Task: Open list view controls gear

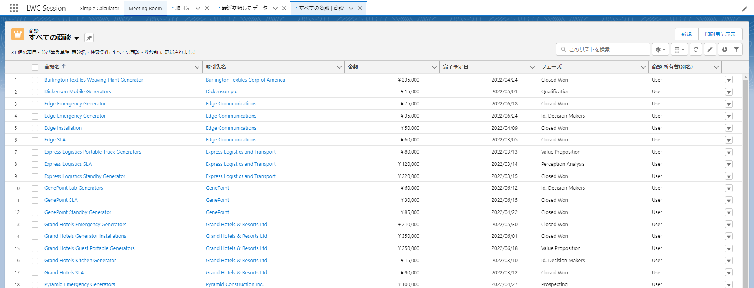Action: 661,49
